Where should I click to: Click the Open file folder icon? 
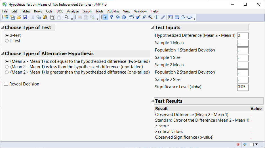tap(19, 17)
